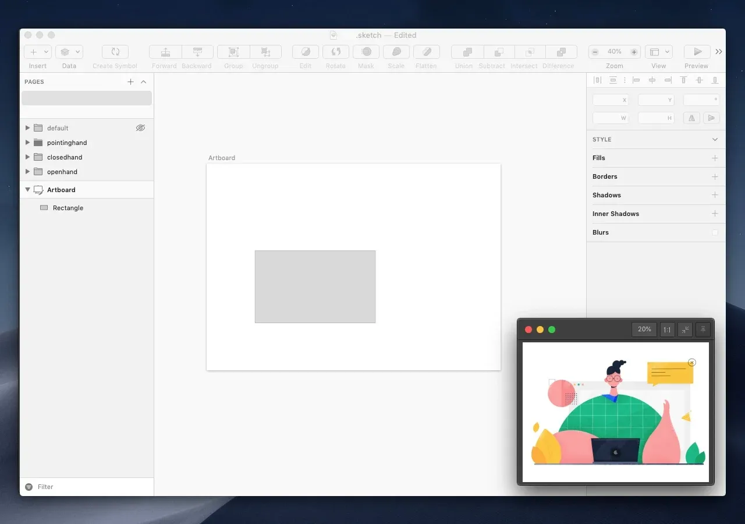The width and height of the screenshot is (745, 524).
Task: Click the Mask toolbar icon
Action: pyautogui.click(x=366, y=52)
